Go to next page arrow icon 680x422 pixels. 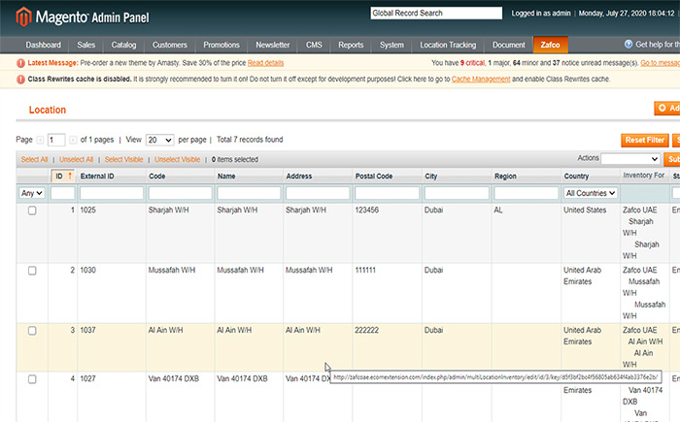pos(73,140)
